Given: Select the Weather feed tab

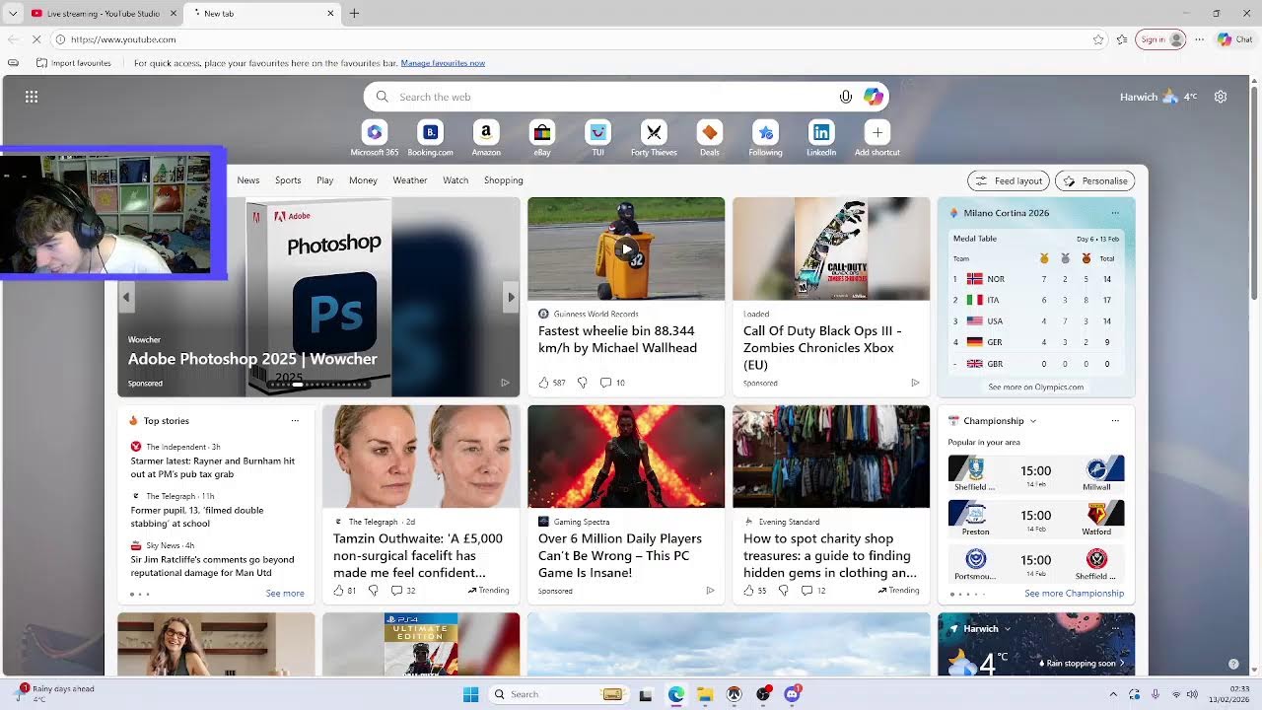Looking at the screenshot, I should [x=410, y=180].
